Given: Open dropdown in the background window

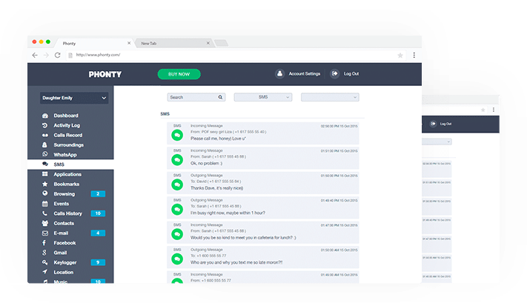Looking at the screenshot, I should (x=437, y=141).
